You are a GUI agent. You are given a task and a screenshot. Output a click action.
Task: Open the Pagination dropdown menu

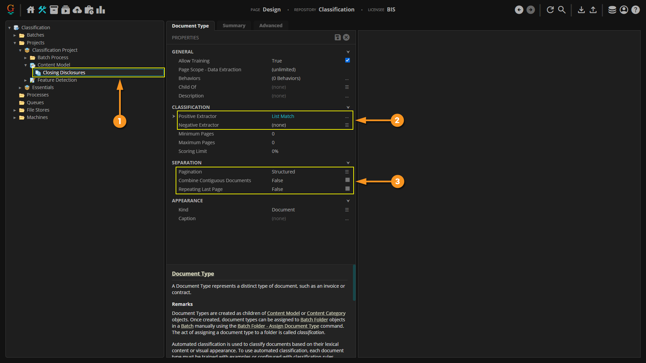click(347, 172)
